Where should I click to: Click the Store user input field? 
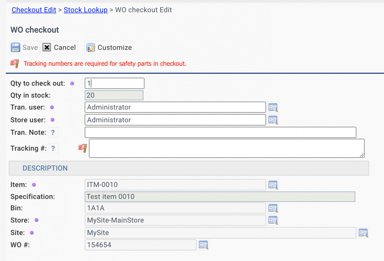click(x=175, y=120)
